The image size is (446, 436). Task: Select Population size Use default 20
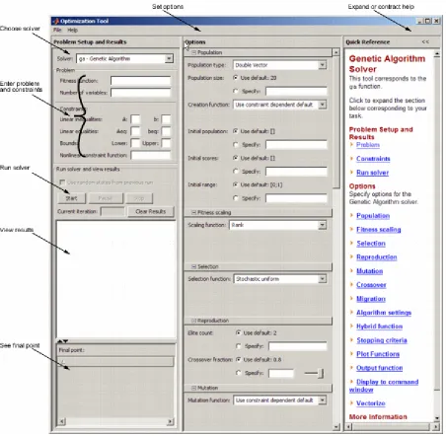point(235,78)
